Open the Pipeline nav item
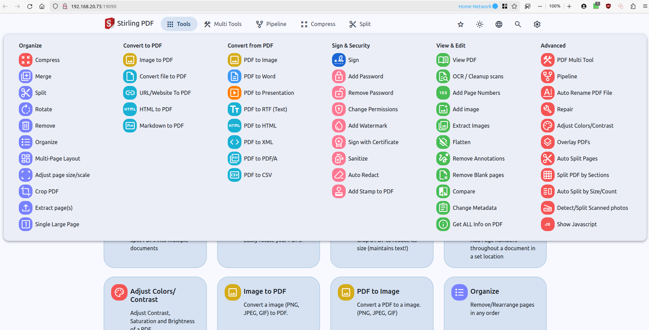This screenshot has width=649, height=330. pyautogui.click(x=271, y=24)
